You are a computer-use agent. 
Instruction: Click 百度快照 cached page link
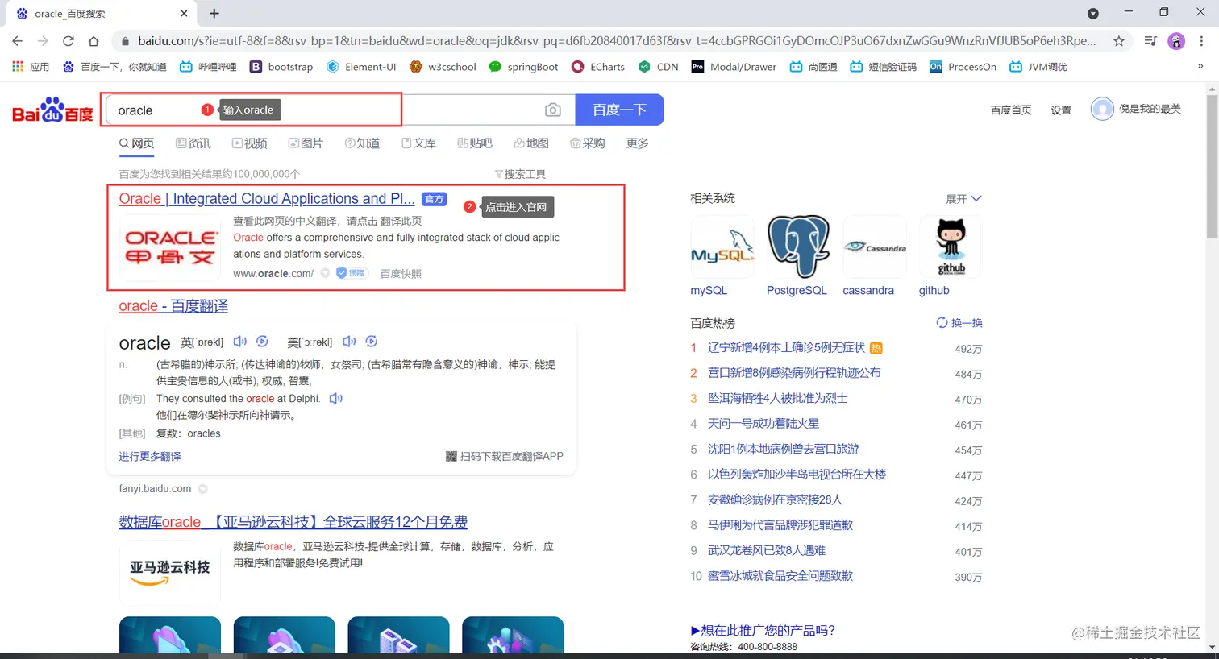[401, 274]
